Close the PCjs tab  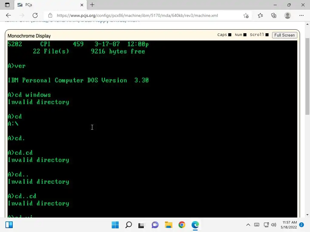tap(82, 5)
